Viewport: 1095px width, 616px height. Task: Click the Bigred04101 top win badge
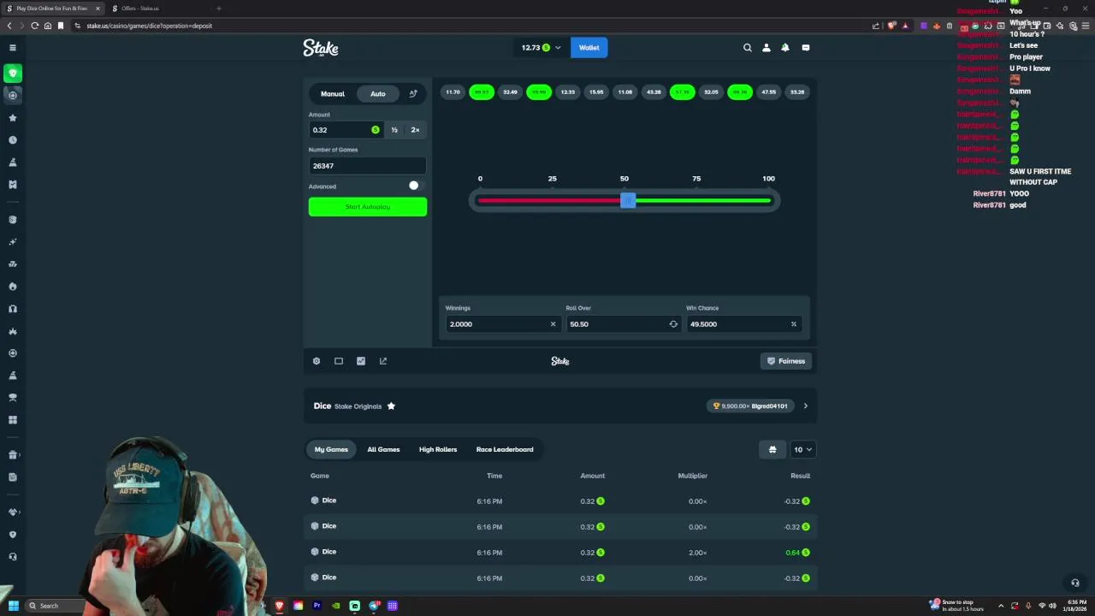[750, 406]
